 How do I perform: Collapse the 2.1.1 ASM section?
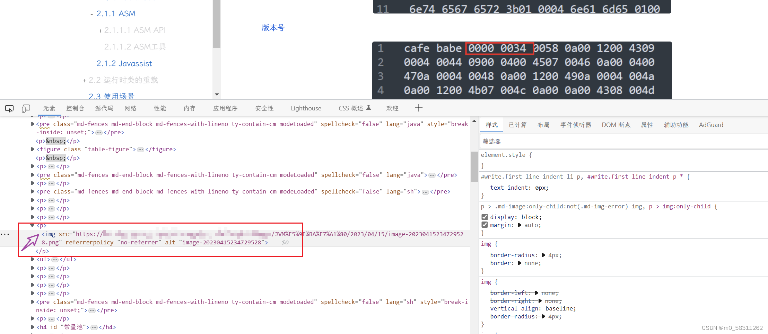coord(91,14)
